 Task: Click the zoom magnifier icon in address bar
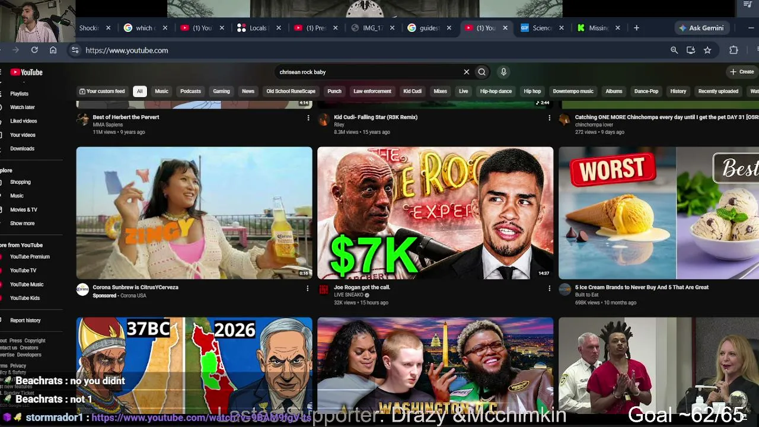(674, 50)
